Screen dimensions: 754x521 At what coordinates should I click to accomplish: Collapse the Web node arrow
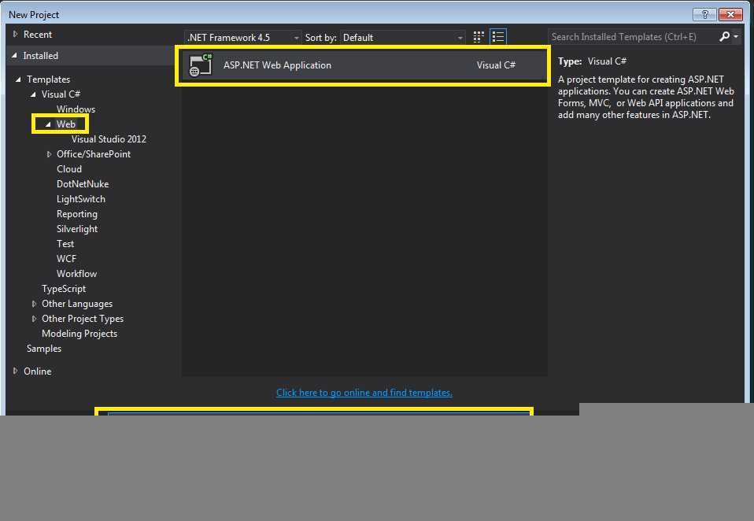(x=48, y=124)
